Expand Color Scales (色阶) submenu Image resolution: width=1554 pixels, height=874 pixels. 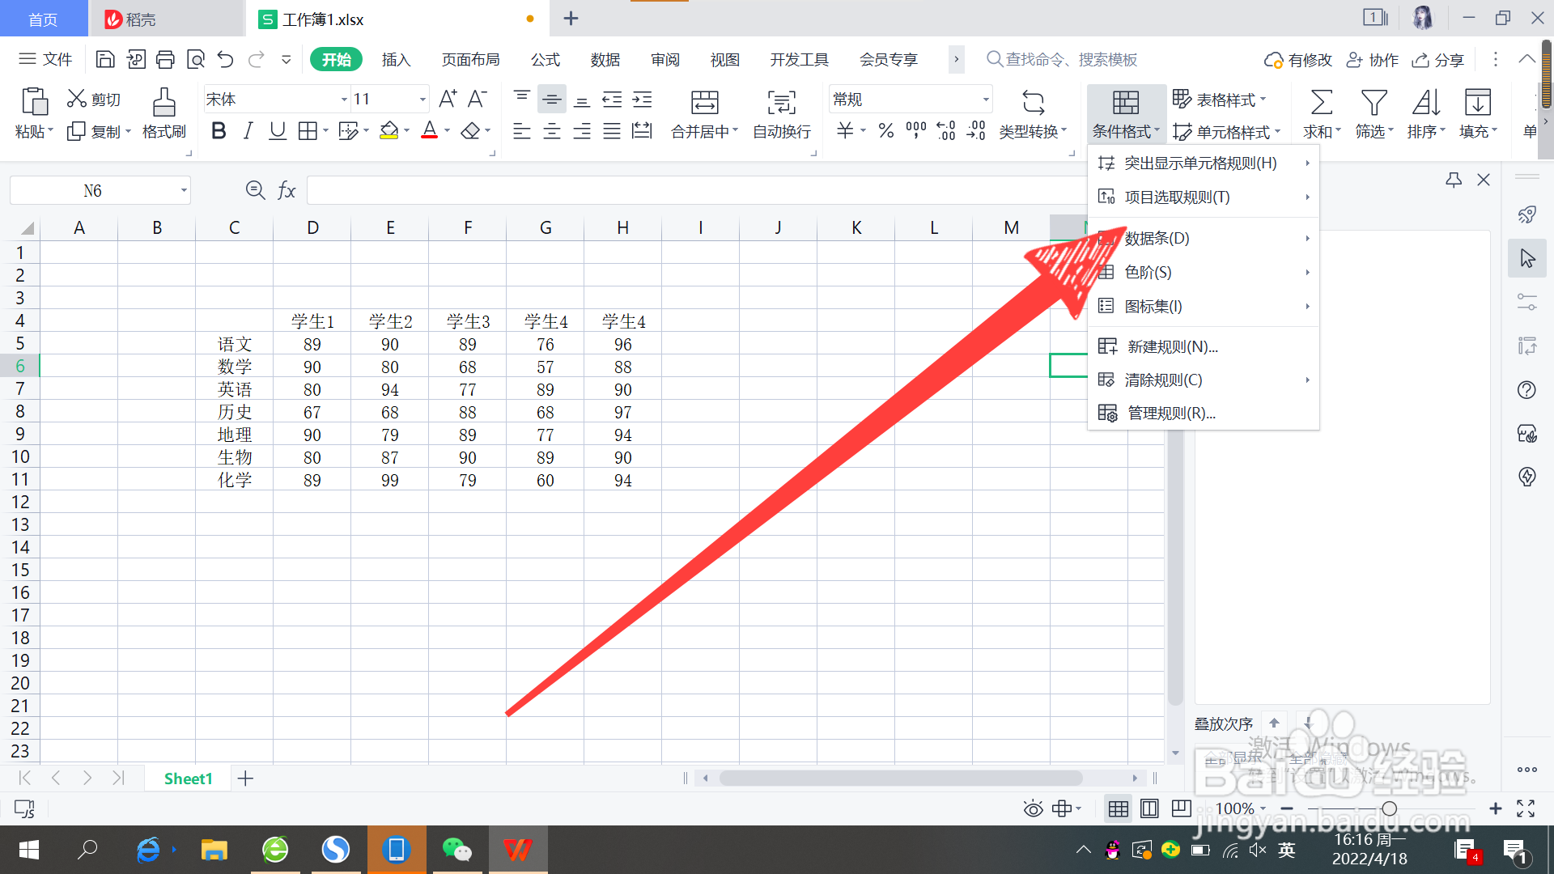1204,273
